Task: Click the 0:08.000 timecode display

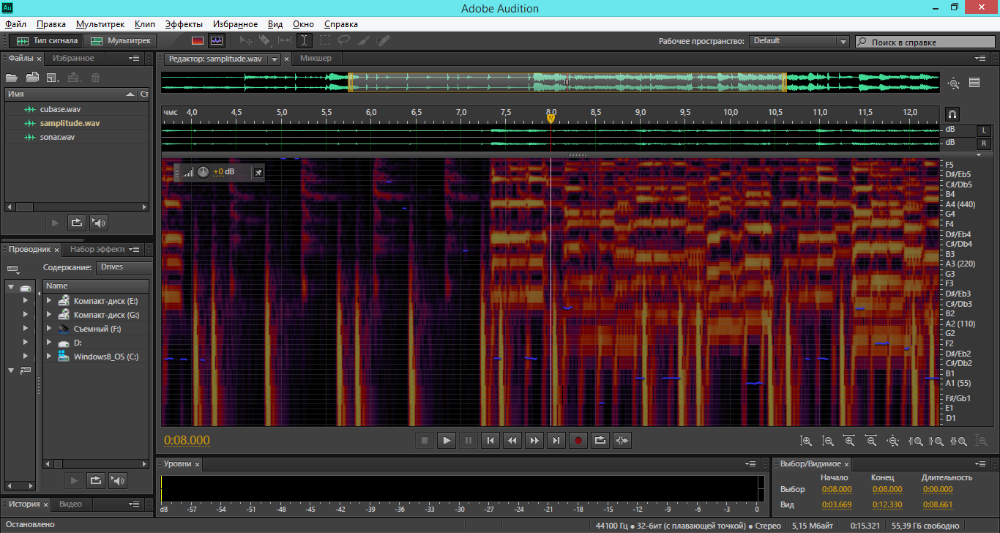Action: [x=187, y=440]
